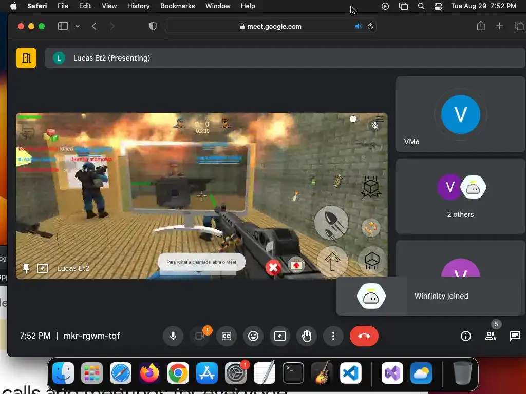
Task: Go back in Safari
Action: coord(95,26)
